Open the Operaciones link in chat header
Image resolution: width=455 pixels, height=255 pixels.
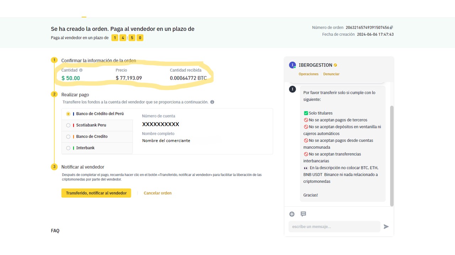(x=309, y=74)
